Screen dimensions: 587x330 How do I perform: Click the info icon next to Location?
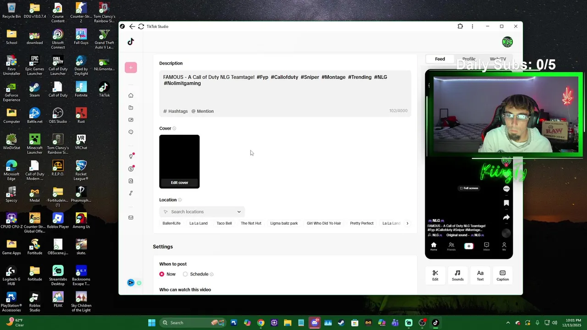click(180, 200)
